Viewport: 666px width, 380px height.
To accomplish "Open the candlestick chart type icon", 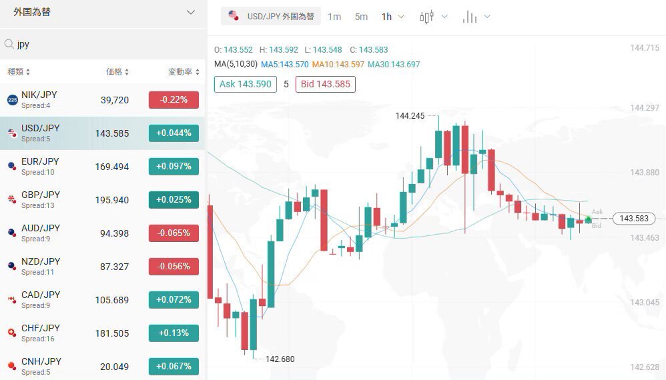I will 426,17.
